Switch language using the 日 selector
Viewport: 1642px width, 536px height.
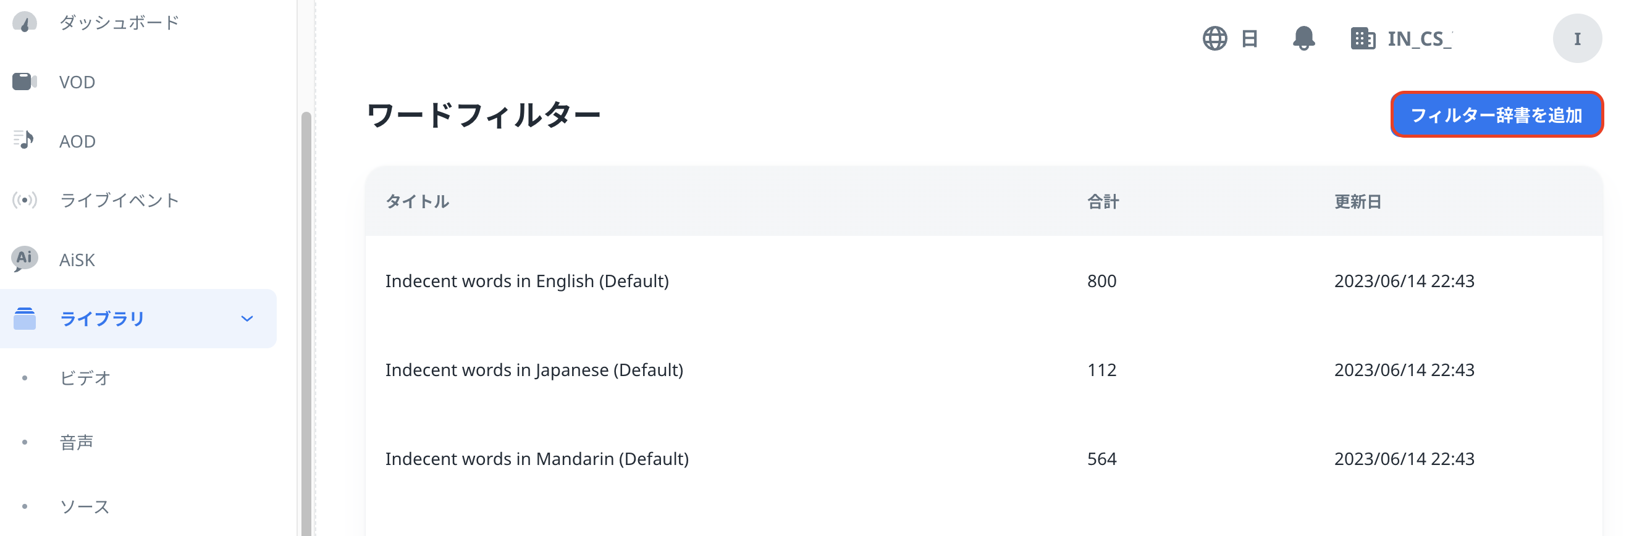click(1248, 38)
